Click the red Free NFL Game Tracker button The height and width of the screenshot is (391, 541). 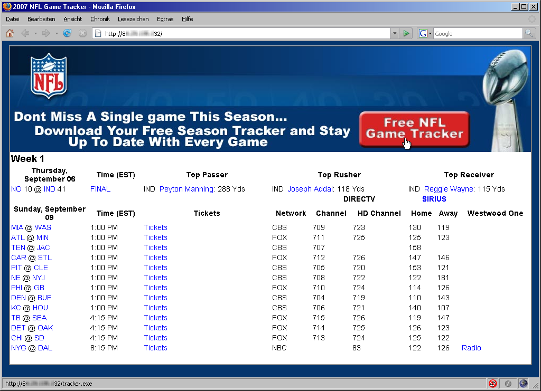click(414, 129)
